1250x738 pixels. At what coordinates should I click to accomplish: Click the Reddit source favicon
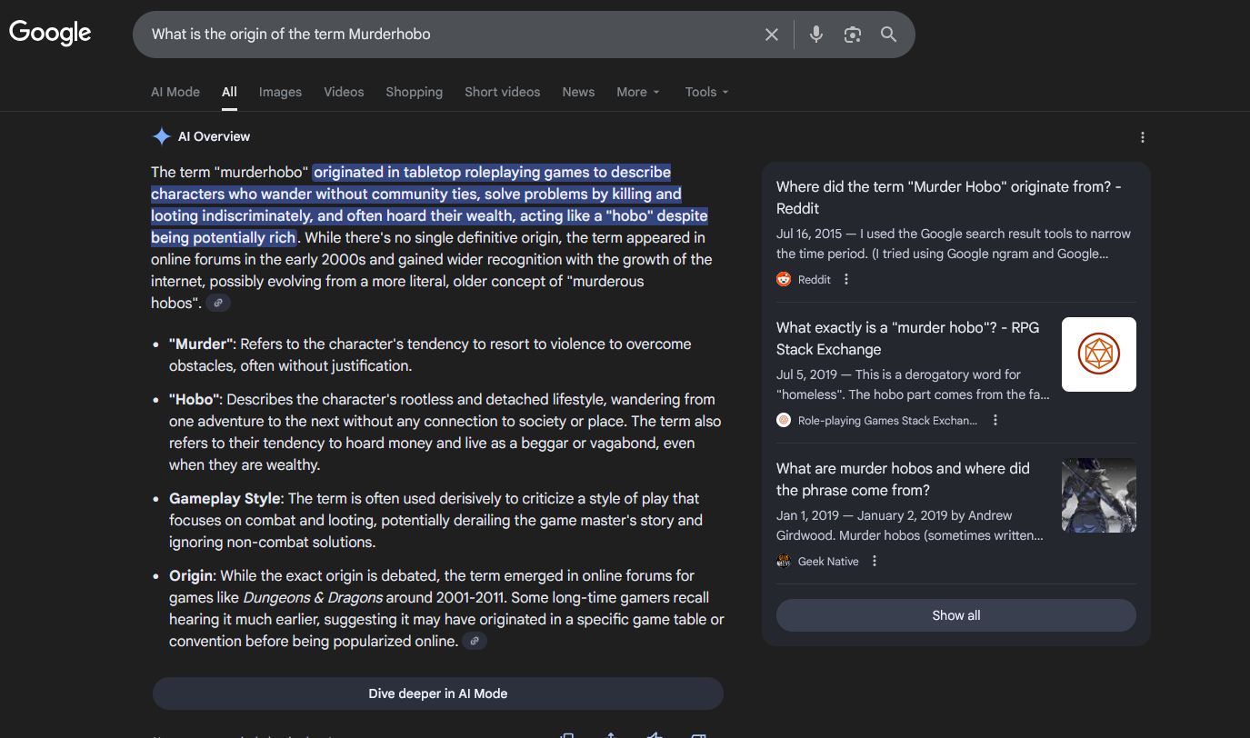click(784, 279)
